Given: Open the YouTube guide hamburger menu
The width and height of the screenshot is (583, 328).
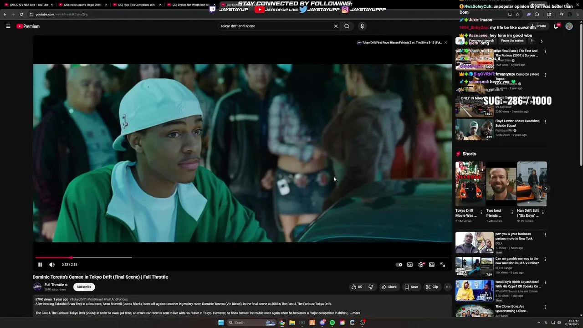Looking at the screenshot, I should coord(8,26).
